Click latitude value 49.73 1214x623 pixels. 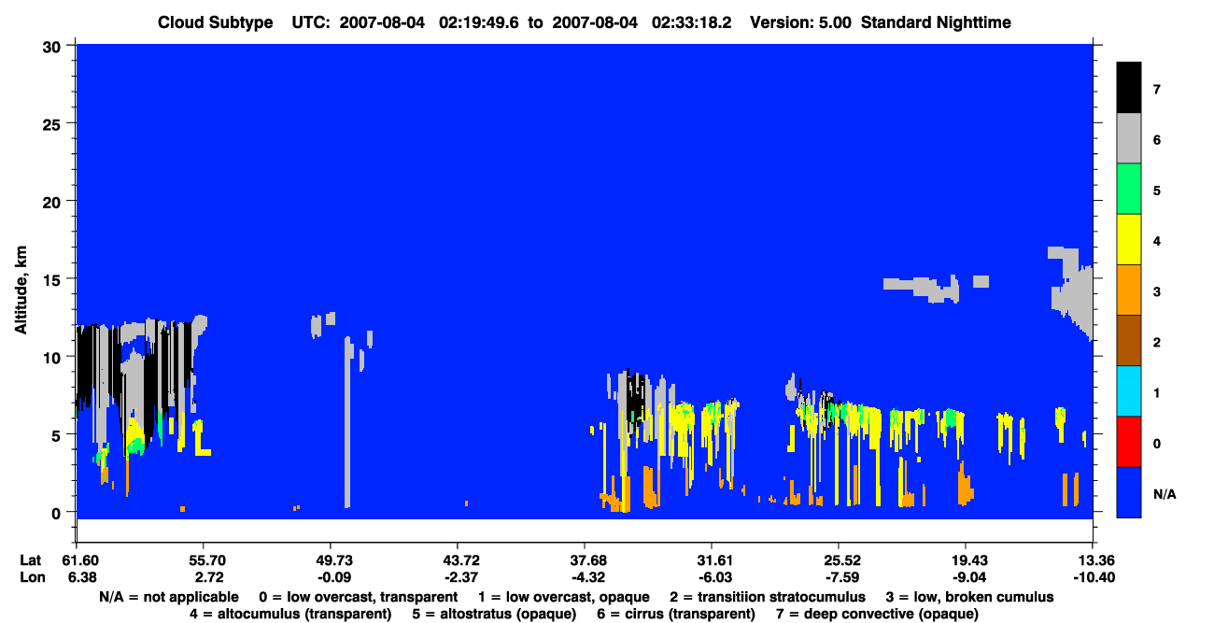330,560
